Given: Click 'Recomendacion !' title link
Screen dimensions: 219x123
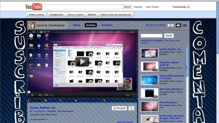Looking at the screenshot, I should point(169,102).
